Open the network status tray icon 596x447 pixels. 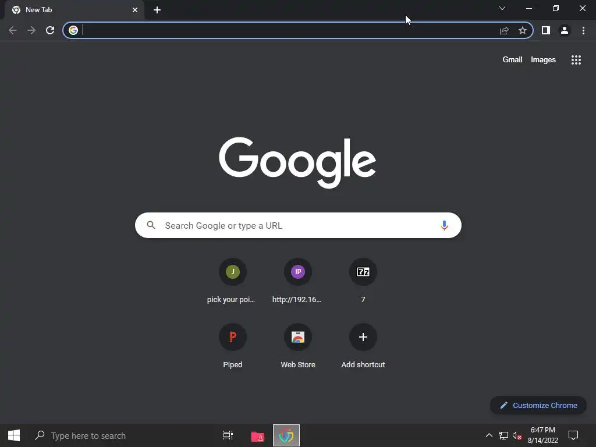click(x=503, y=435)
